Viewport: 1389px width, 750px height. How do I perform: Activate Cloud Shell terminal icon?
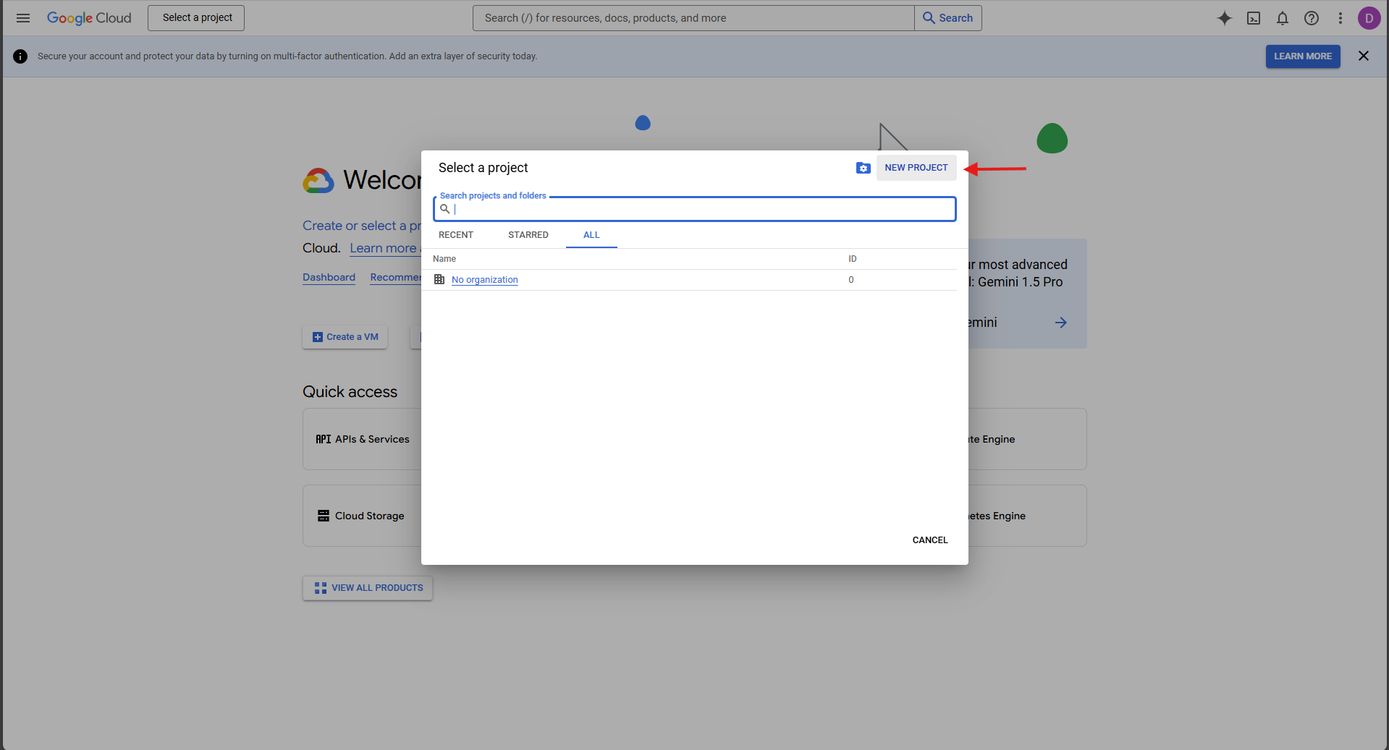coord(1254,18)
